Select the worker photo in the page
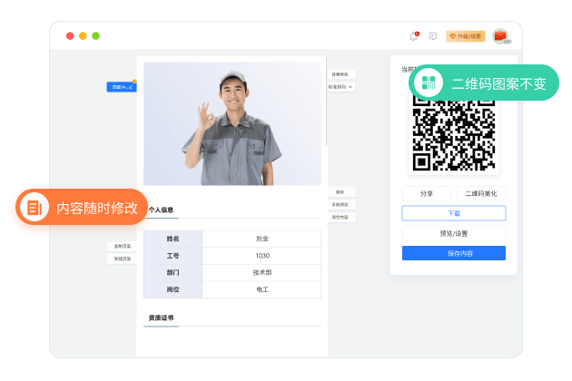This screenshot has height=381, width=572. 232,123
